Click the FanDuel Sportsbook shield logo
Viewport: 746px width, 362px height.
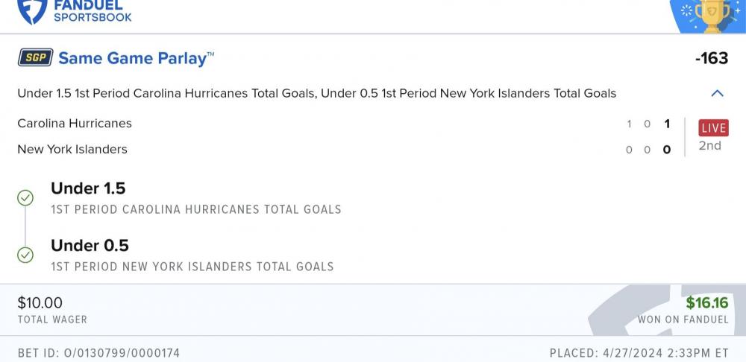tap(32, 10)
